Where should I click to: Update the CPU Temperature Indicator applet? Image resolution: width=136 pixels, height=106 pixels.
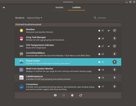[x=114, y=46]
